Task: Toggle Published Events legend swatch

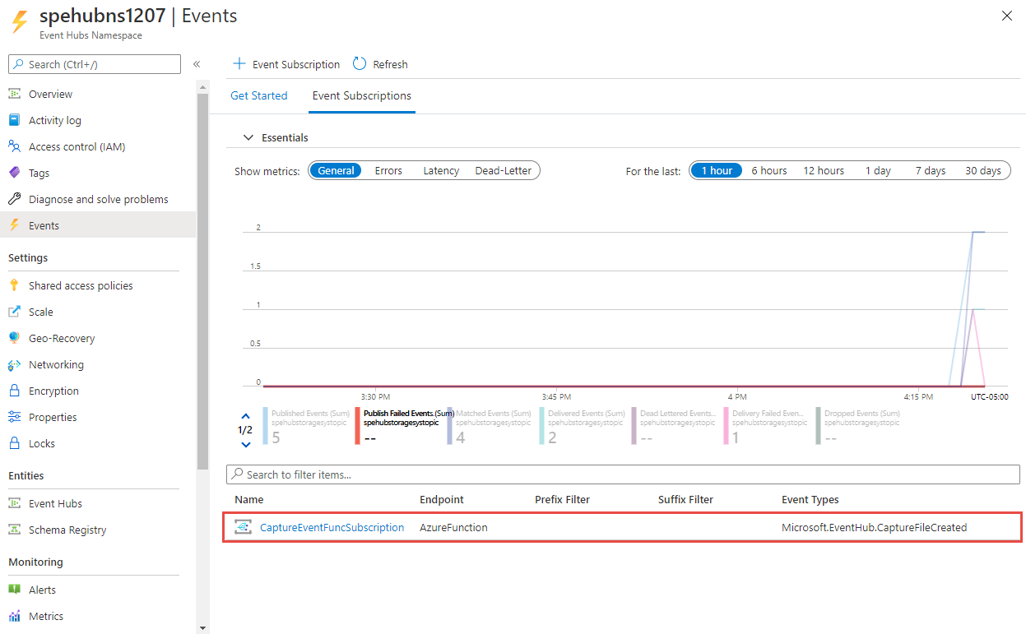Action: (x=266, y=426)
